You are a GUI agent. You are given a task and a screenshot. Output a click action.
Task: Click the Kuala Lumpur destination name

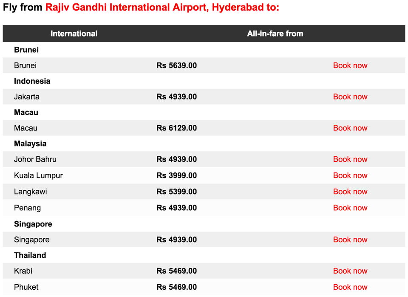(x=38, y=175)
